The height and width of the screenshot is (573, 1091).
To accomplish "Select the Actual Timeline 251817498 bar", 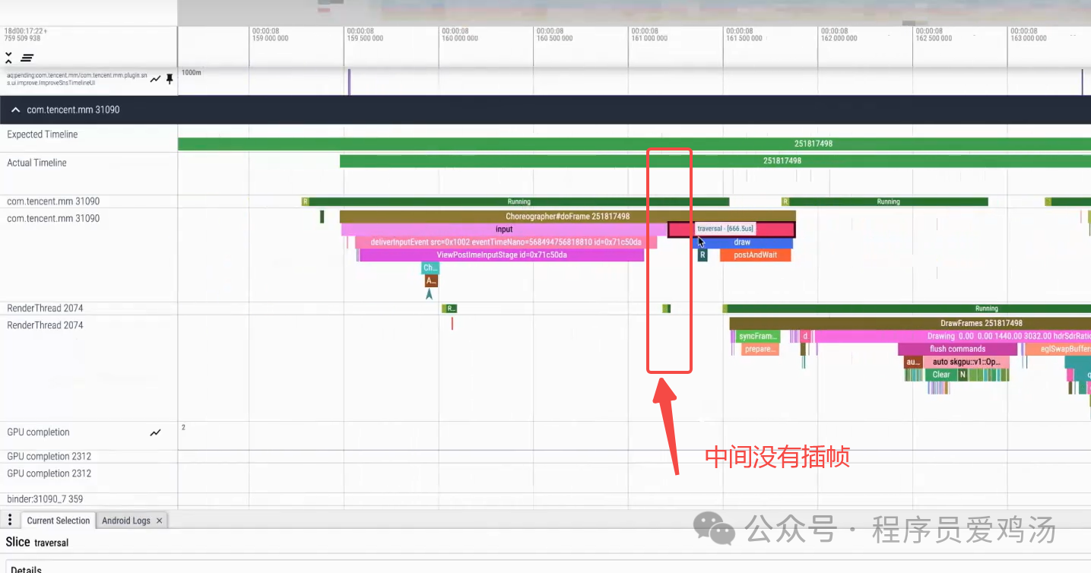I will coord(781,160).
